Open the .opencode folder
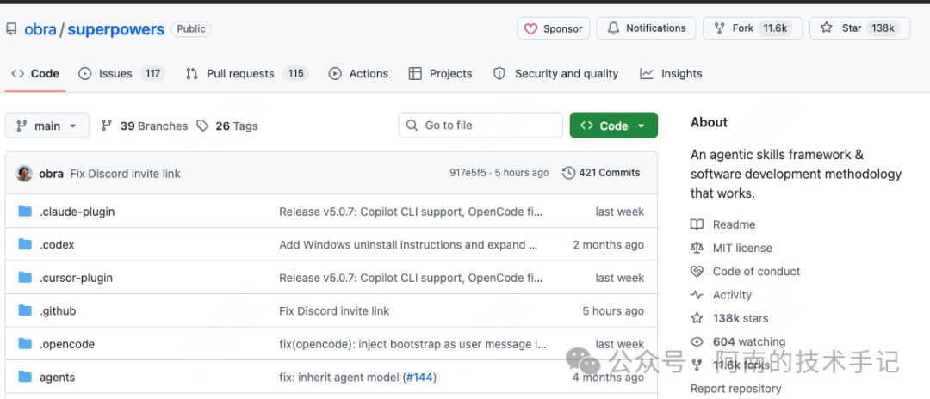 [67, 344]
